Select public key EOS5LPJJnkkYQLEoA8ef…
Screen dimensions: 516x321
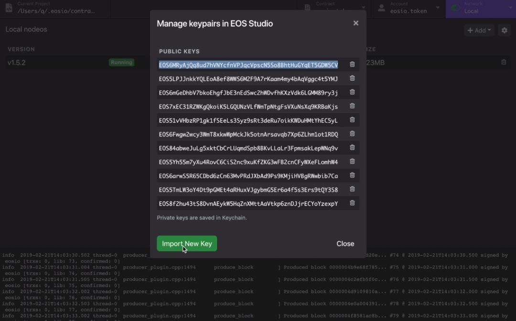click(x=248, y=79)
